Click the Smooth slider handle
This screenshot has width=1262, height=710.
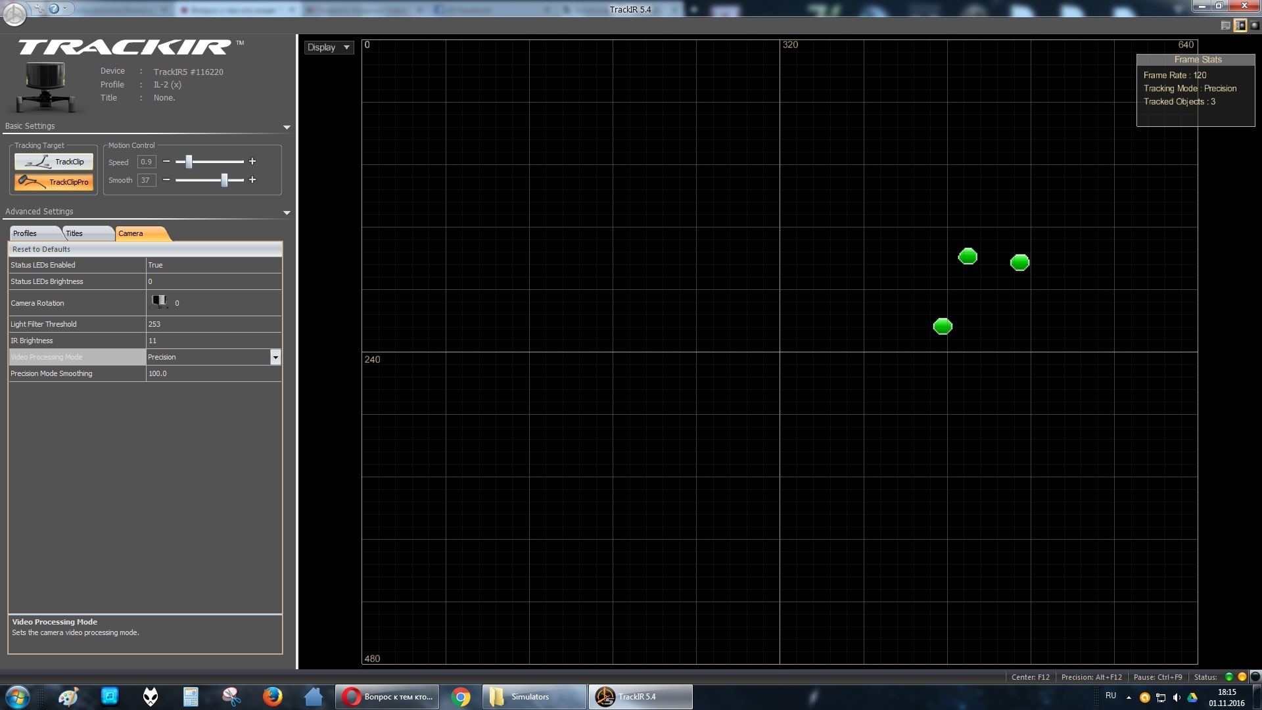click(224, 180)
